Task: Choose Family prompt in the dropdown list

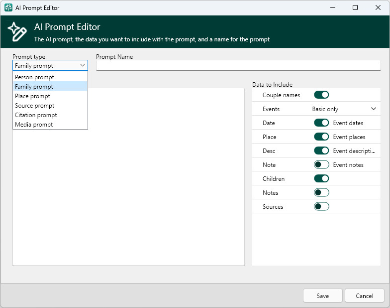Action: 50,87
